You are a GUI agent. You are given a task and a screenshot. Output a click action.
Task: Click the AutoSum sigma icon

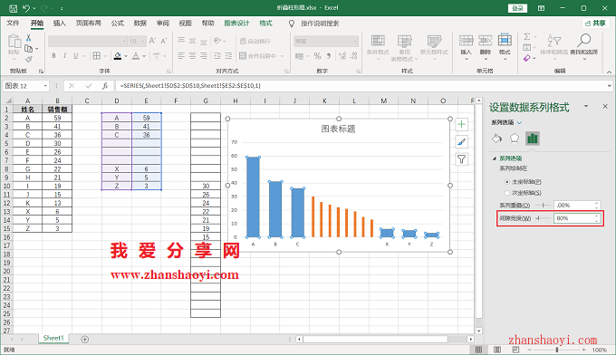point(527,37)
